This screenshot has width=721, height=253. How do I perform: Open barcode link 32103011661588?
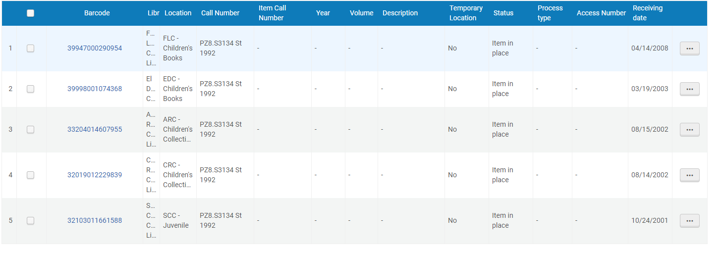95,221
